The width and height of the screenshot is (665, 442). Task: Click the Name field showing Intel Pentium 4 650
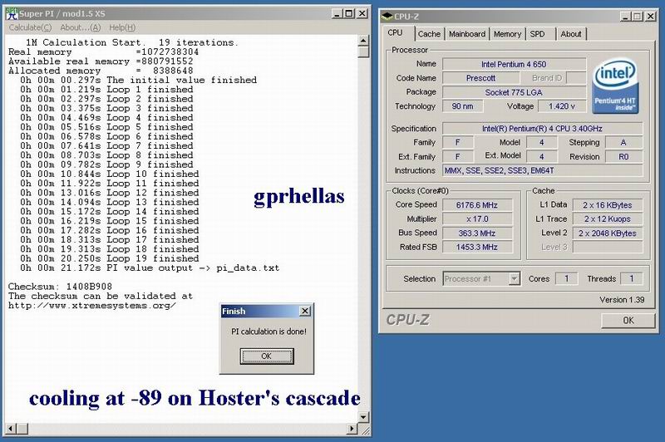click(x=514, y=65)
